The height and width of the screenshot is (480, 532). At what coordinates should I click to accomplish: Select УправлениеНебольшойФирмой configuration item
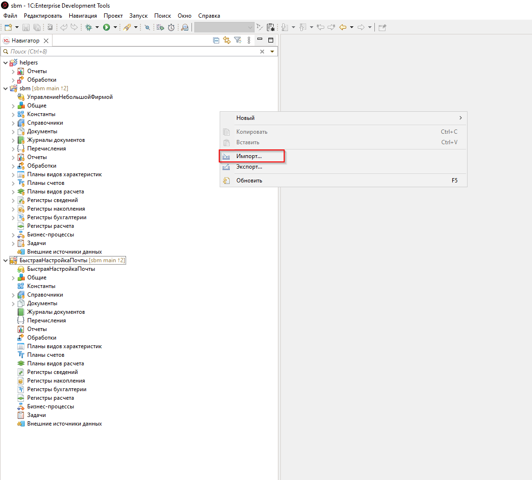70,97
